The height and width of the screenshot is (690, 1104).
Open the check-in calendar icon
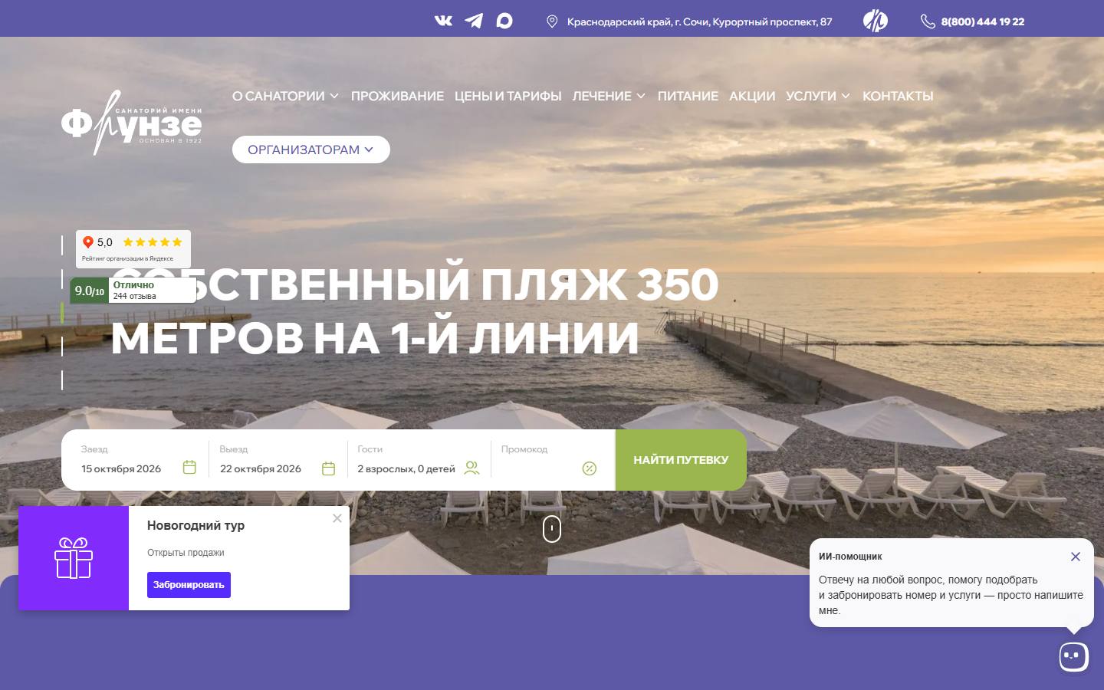coord(190,468)
